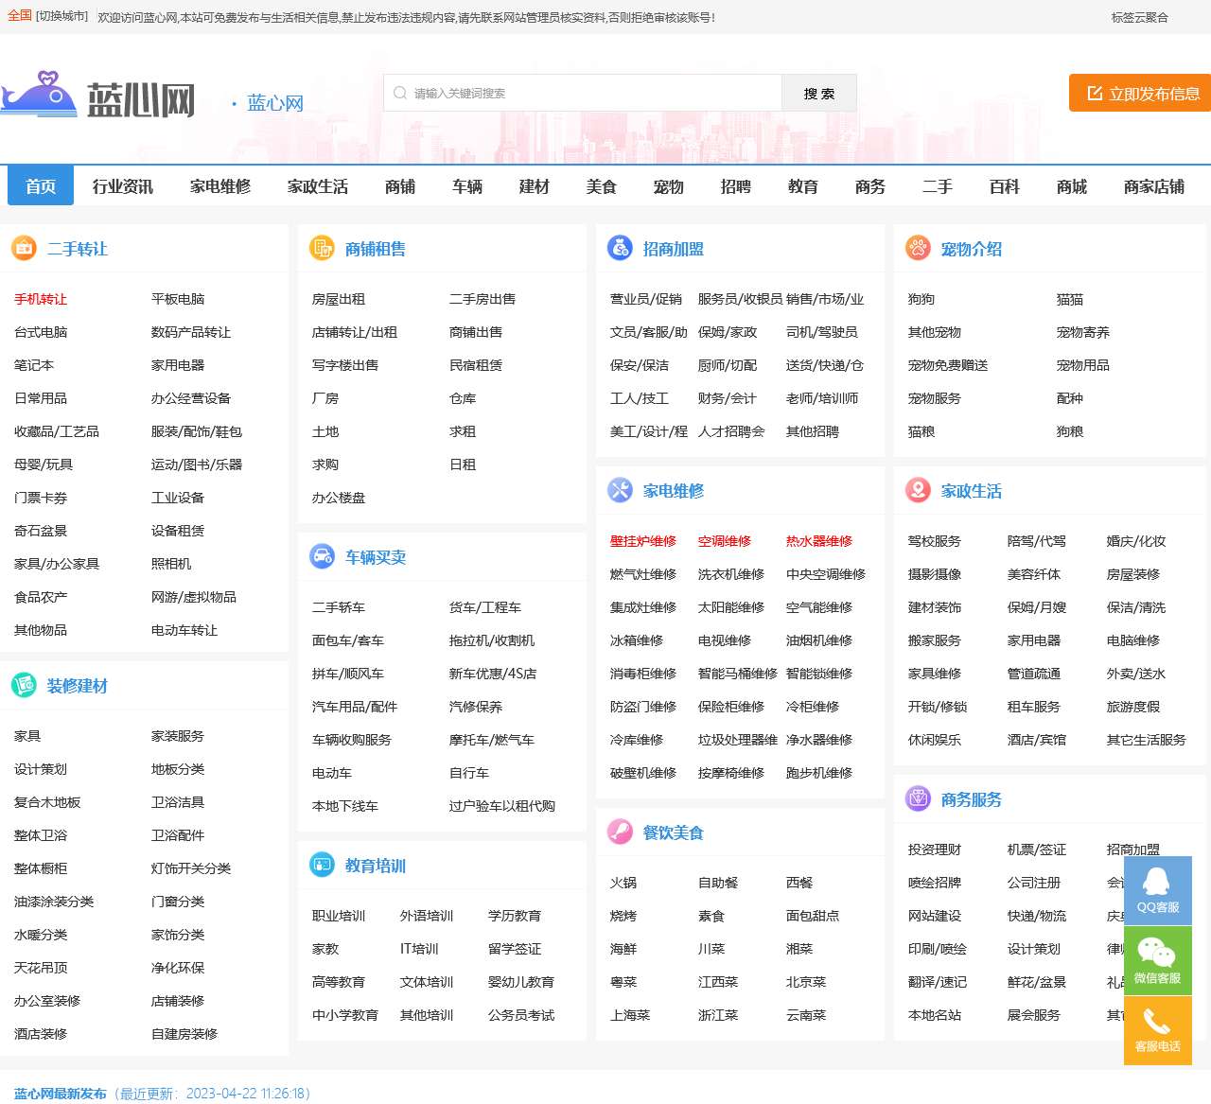Screen dimensions: 1211x1104
Task: Click the 客服电话 phone icon
Action: [x=1157, y=1029]
